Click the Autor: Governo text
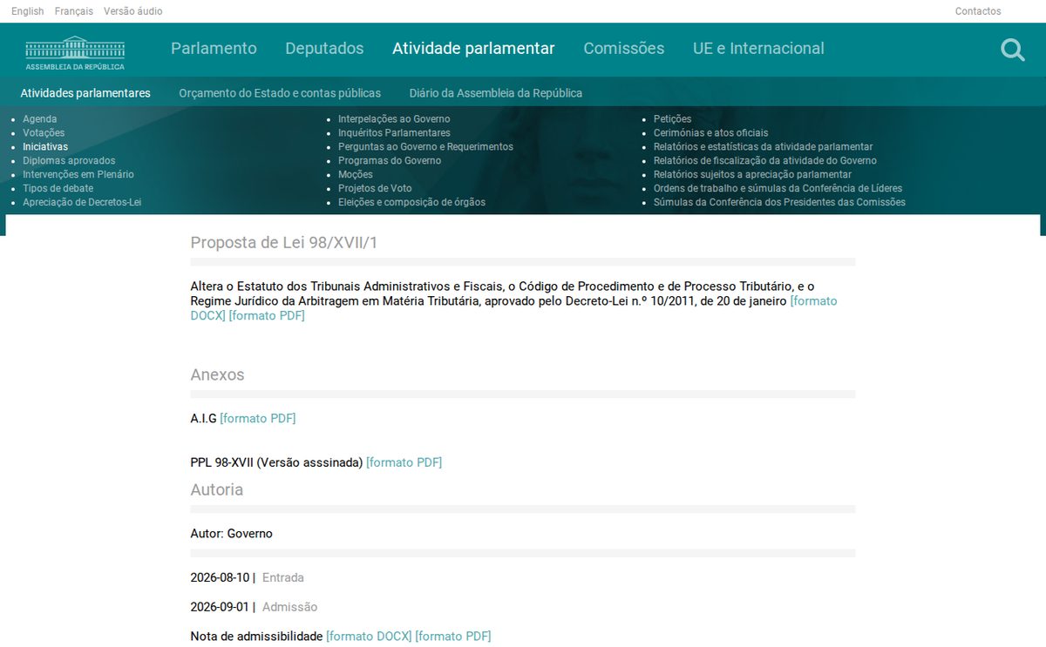This screenshot has height=647, width=1046. [232, 534]
